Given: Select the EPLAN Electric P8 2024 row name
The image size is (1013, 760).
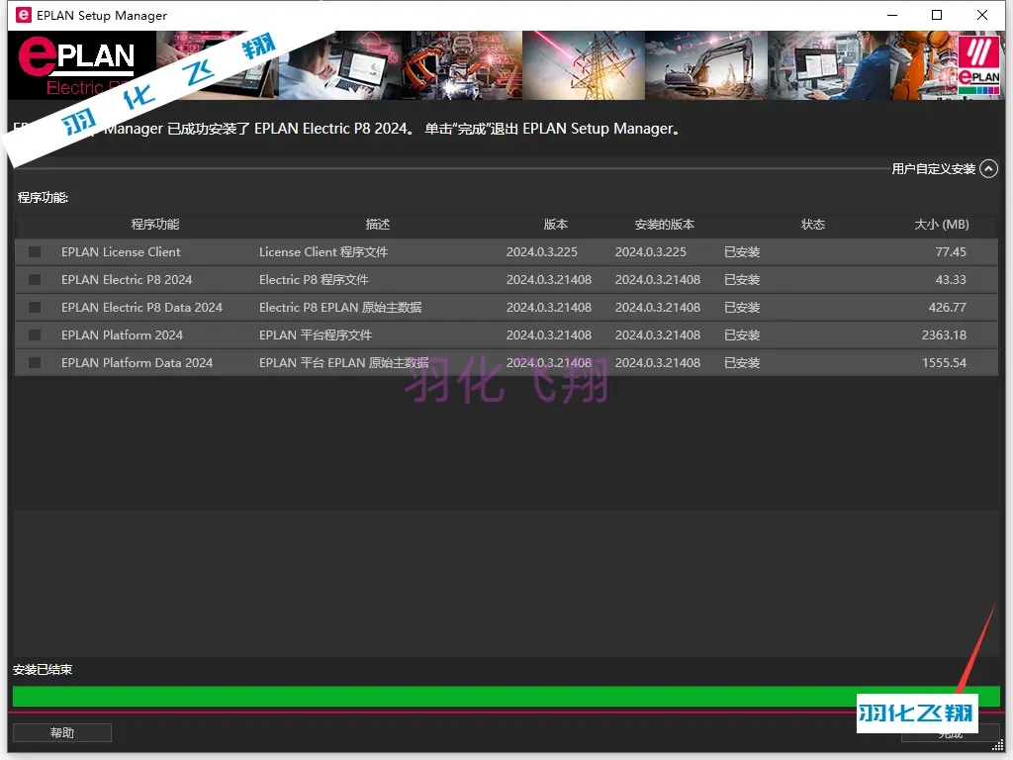Looking at the screenshot, I should pos(127,280).
